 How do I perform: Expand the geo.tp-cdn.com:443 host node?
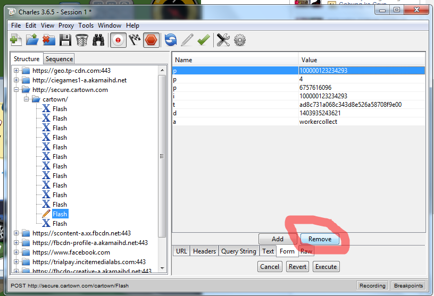click(16, 71)
